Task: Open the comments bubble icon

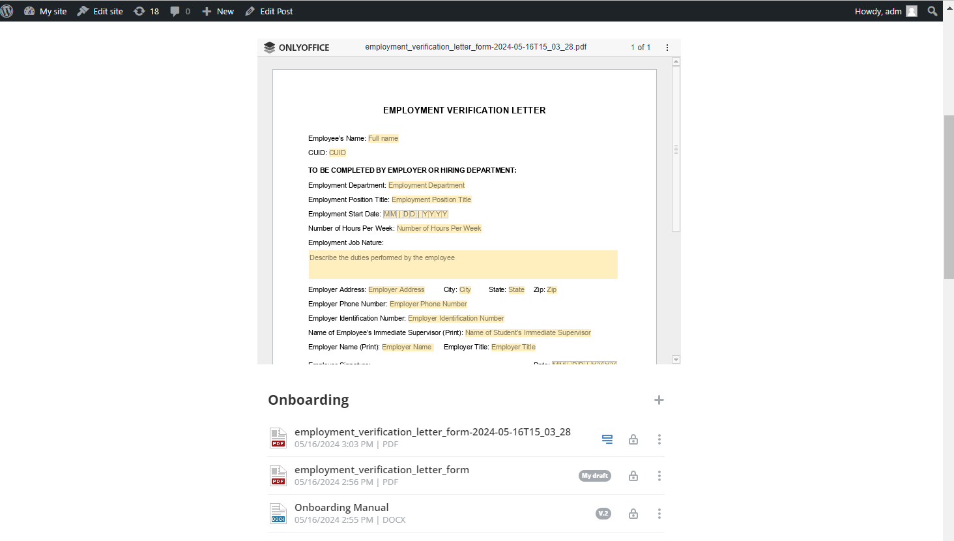Action: 181,11
